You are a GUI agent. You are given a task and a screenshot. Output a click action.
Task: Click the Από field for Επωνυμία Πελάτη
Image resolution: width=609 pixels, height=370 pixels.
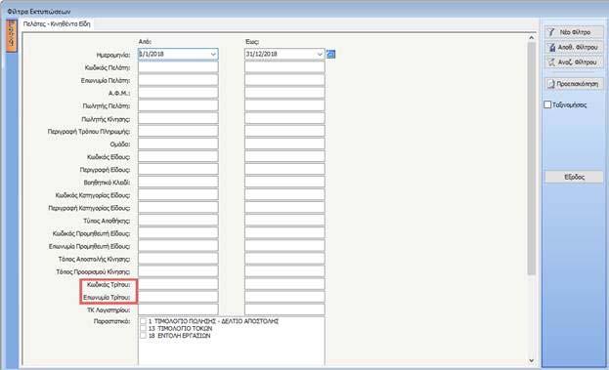(x=178, y=80)
